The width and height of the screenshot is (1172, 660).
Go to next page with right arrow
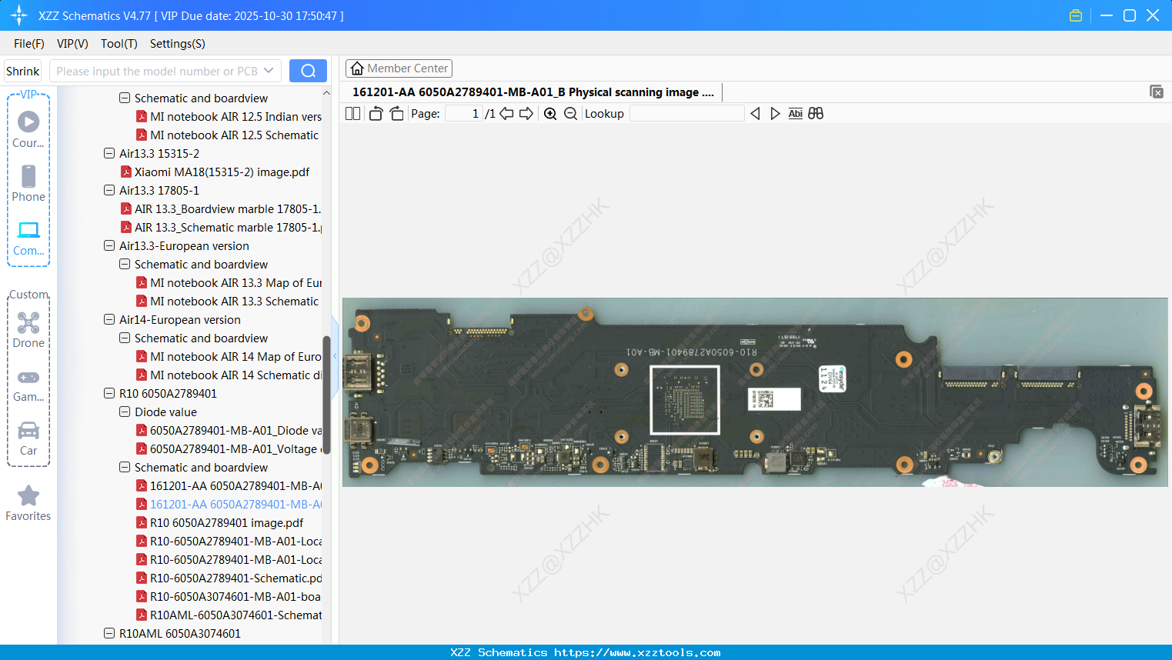[526, 114]
